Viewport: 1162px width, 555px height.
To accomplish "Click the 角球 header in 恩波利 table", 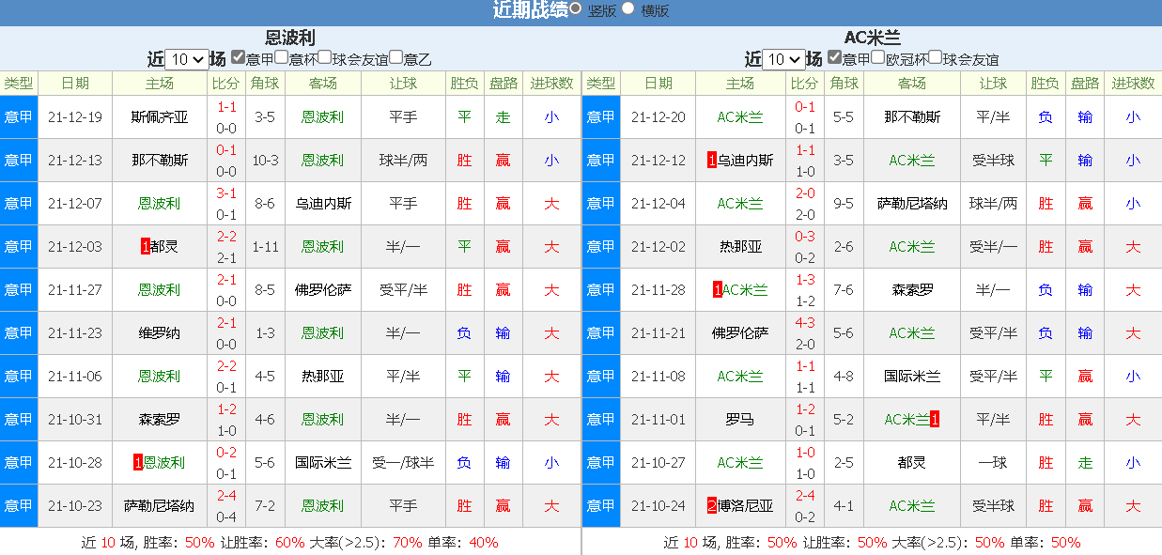I will coord(265,84).
